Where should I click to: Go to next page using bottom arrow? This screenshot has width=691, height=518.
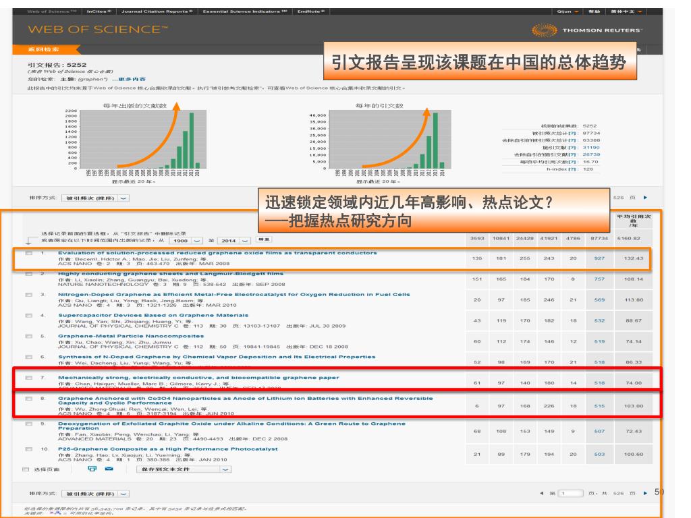[645, 493]
